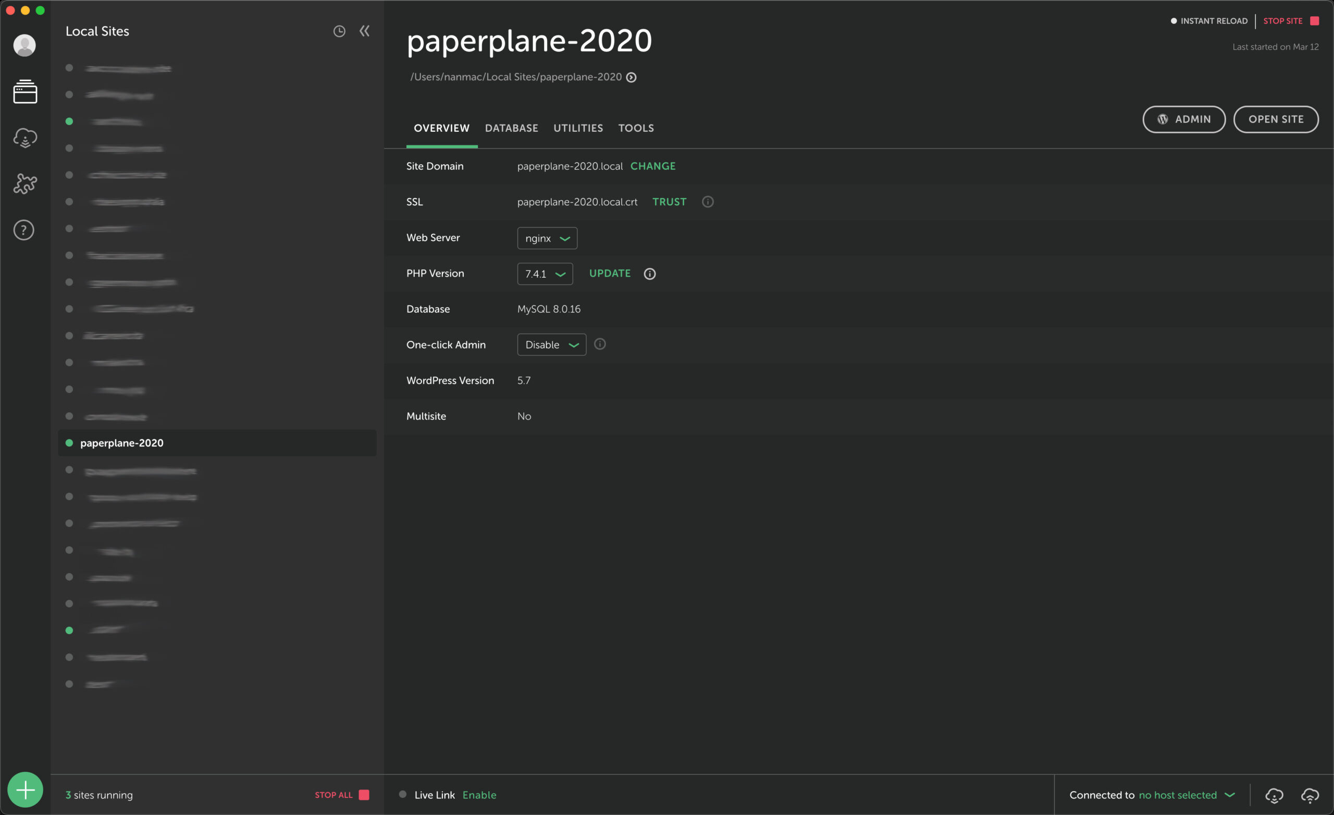The height and width of the screenshot is (815, 1334).
Task: Click the push to host cloud icon
Action: point(1310,796)
